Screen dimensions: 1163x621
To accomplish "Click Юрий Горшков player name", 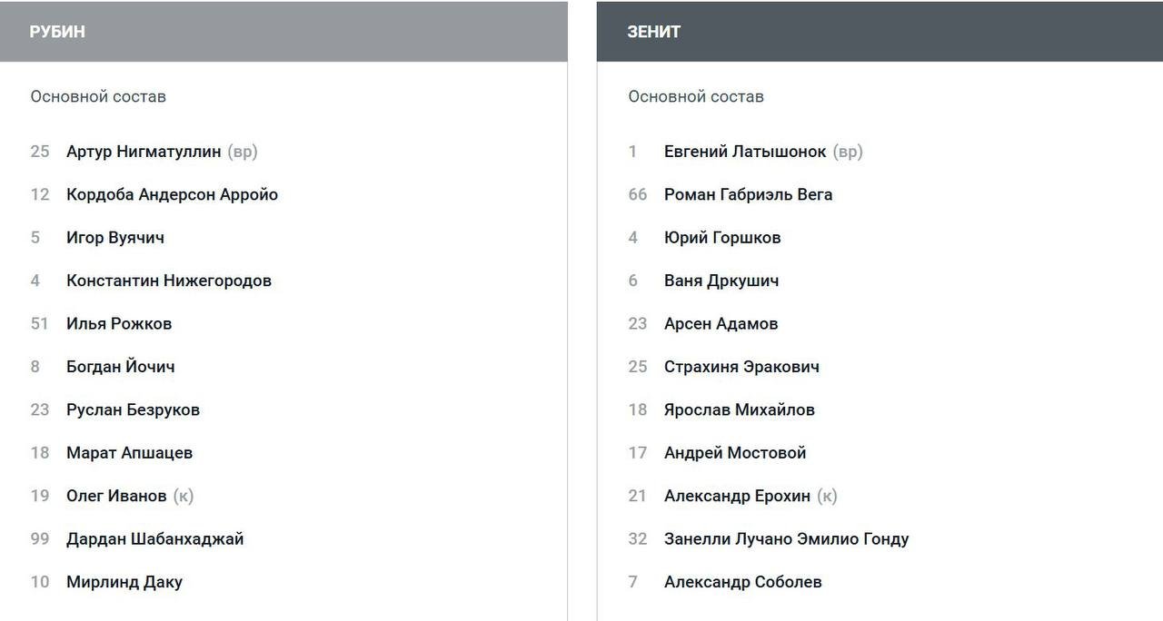I will click(x=722, y=238).
